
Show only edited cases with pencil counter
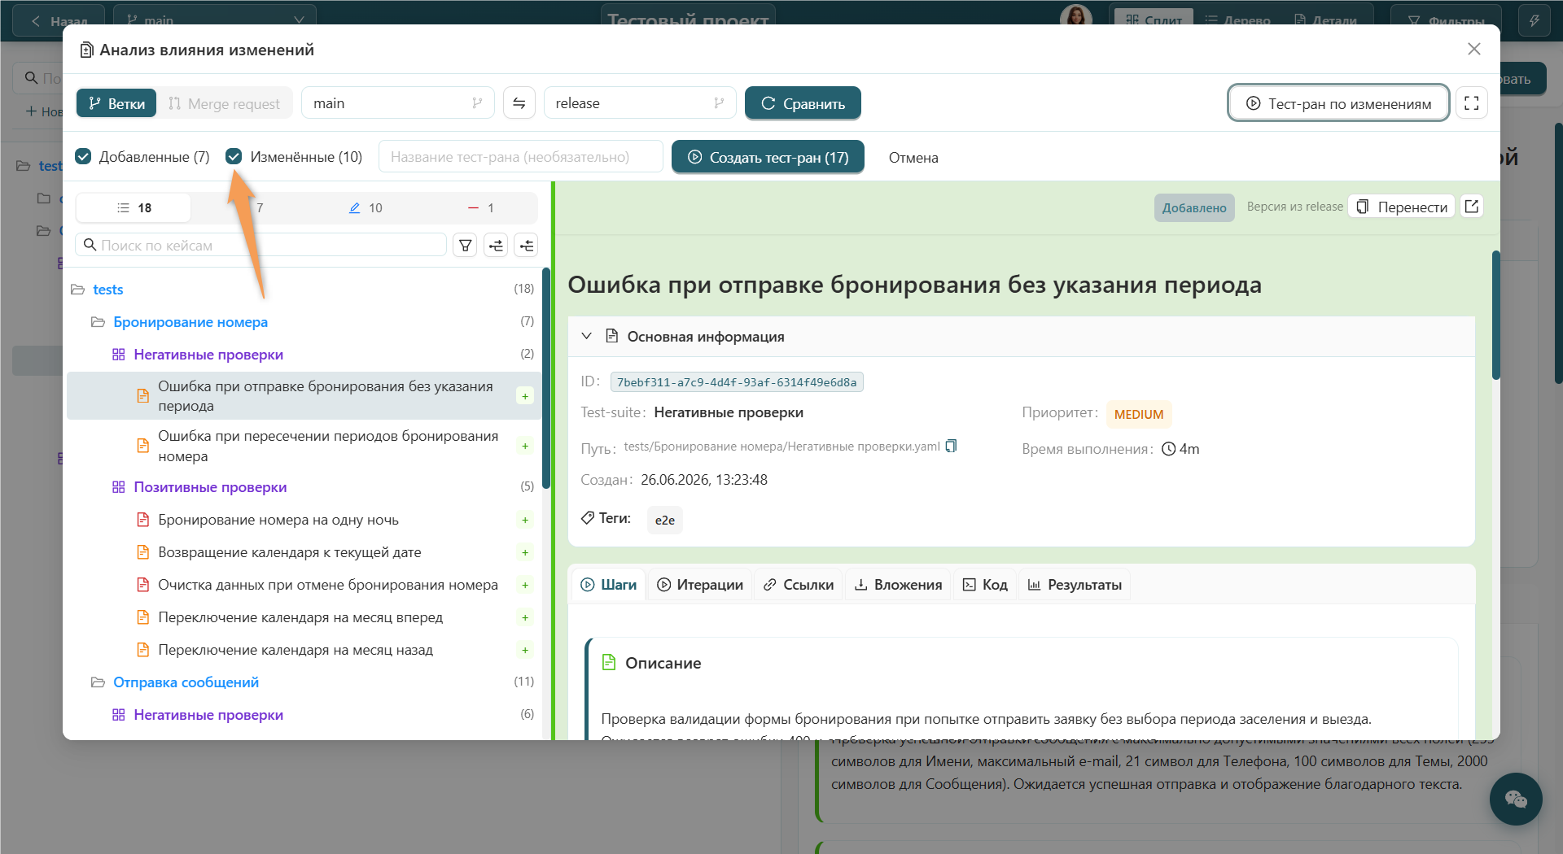[x=365, y=208]
